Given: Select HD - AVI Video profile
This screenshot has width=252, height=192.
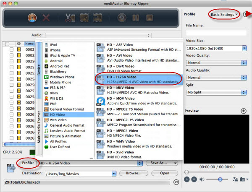Looking at the screenshot, I should tap(139, 58).
